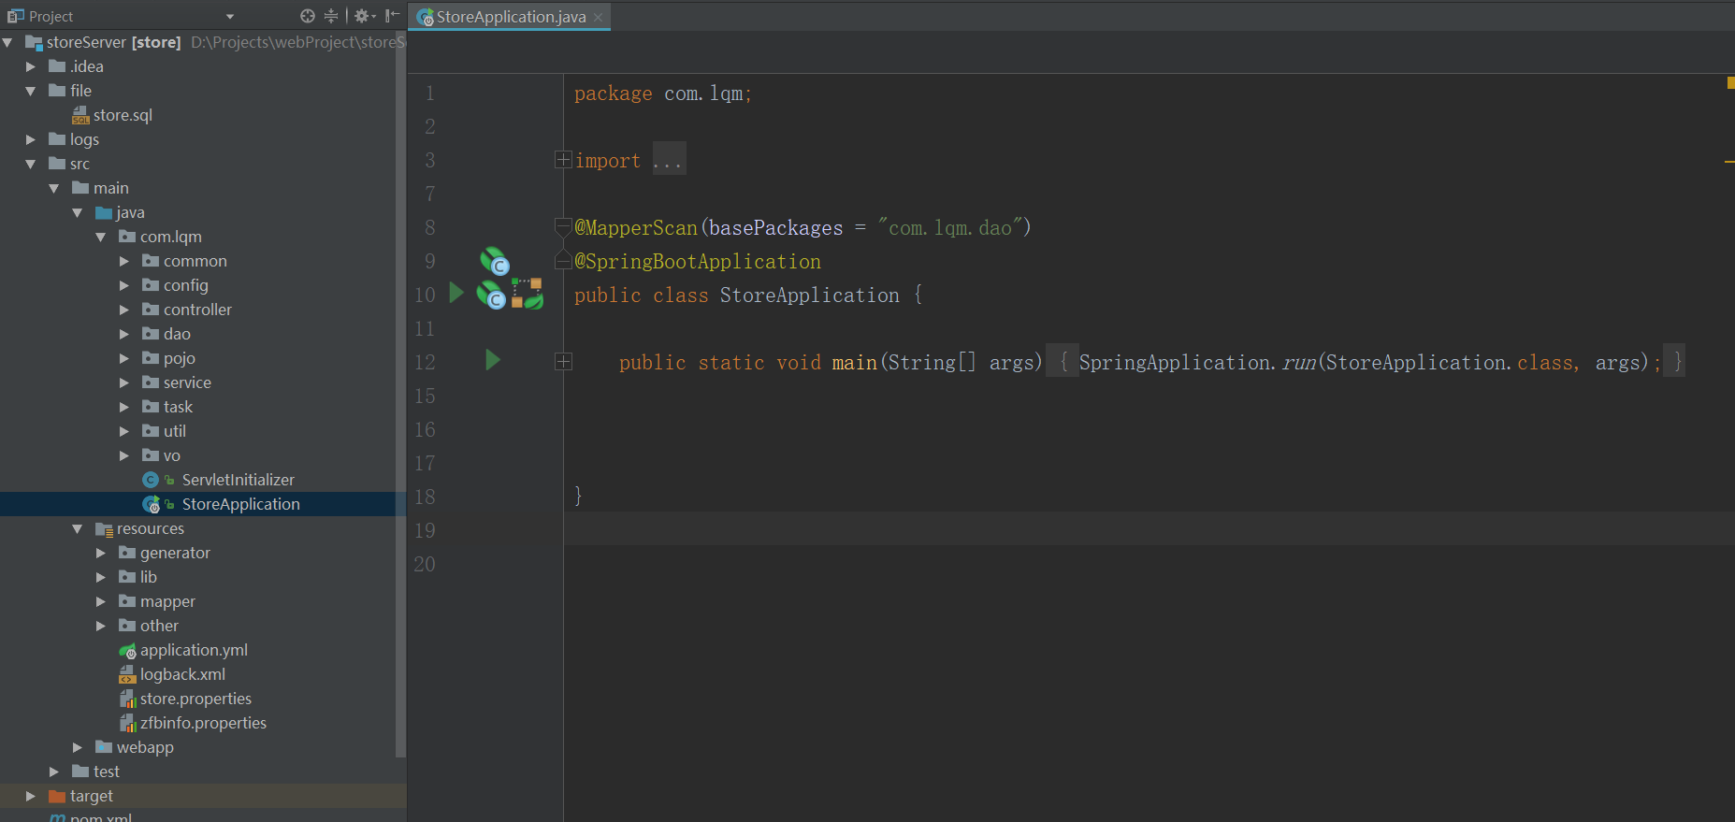The image size is (1735, 822).
Task: Expand the folded import statements
Action: coord(563,160)
